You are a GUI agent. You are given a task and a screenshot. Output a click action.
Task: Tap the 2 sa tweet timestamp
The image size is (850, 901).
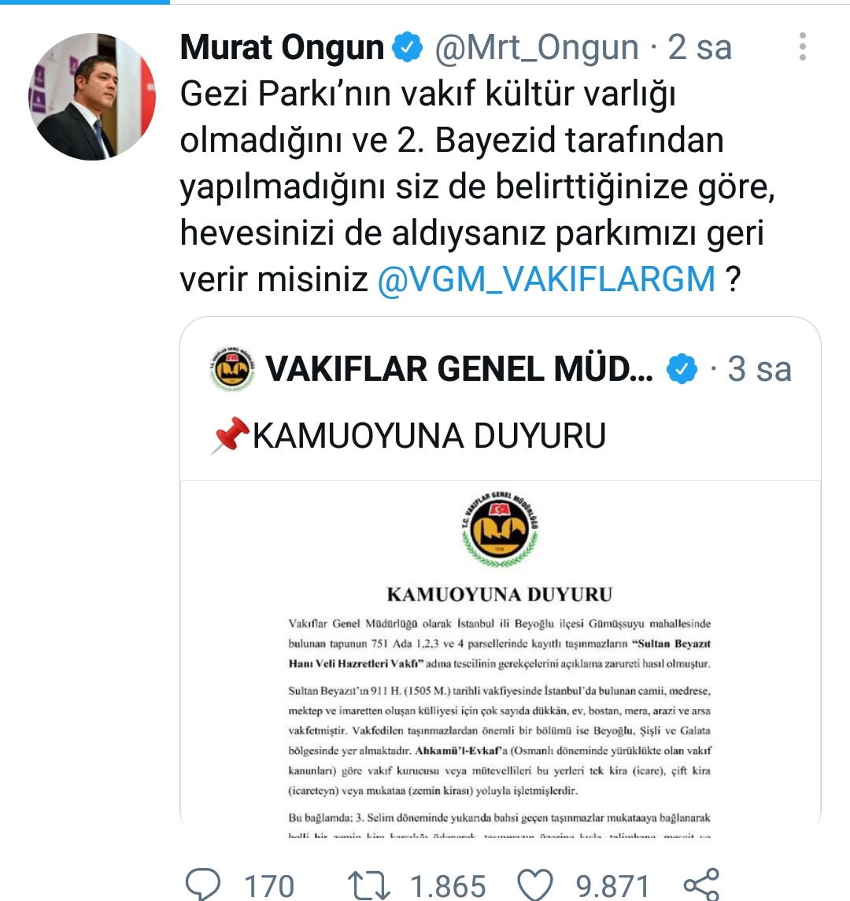tap(700, 47)
